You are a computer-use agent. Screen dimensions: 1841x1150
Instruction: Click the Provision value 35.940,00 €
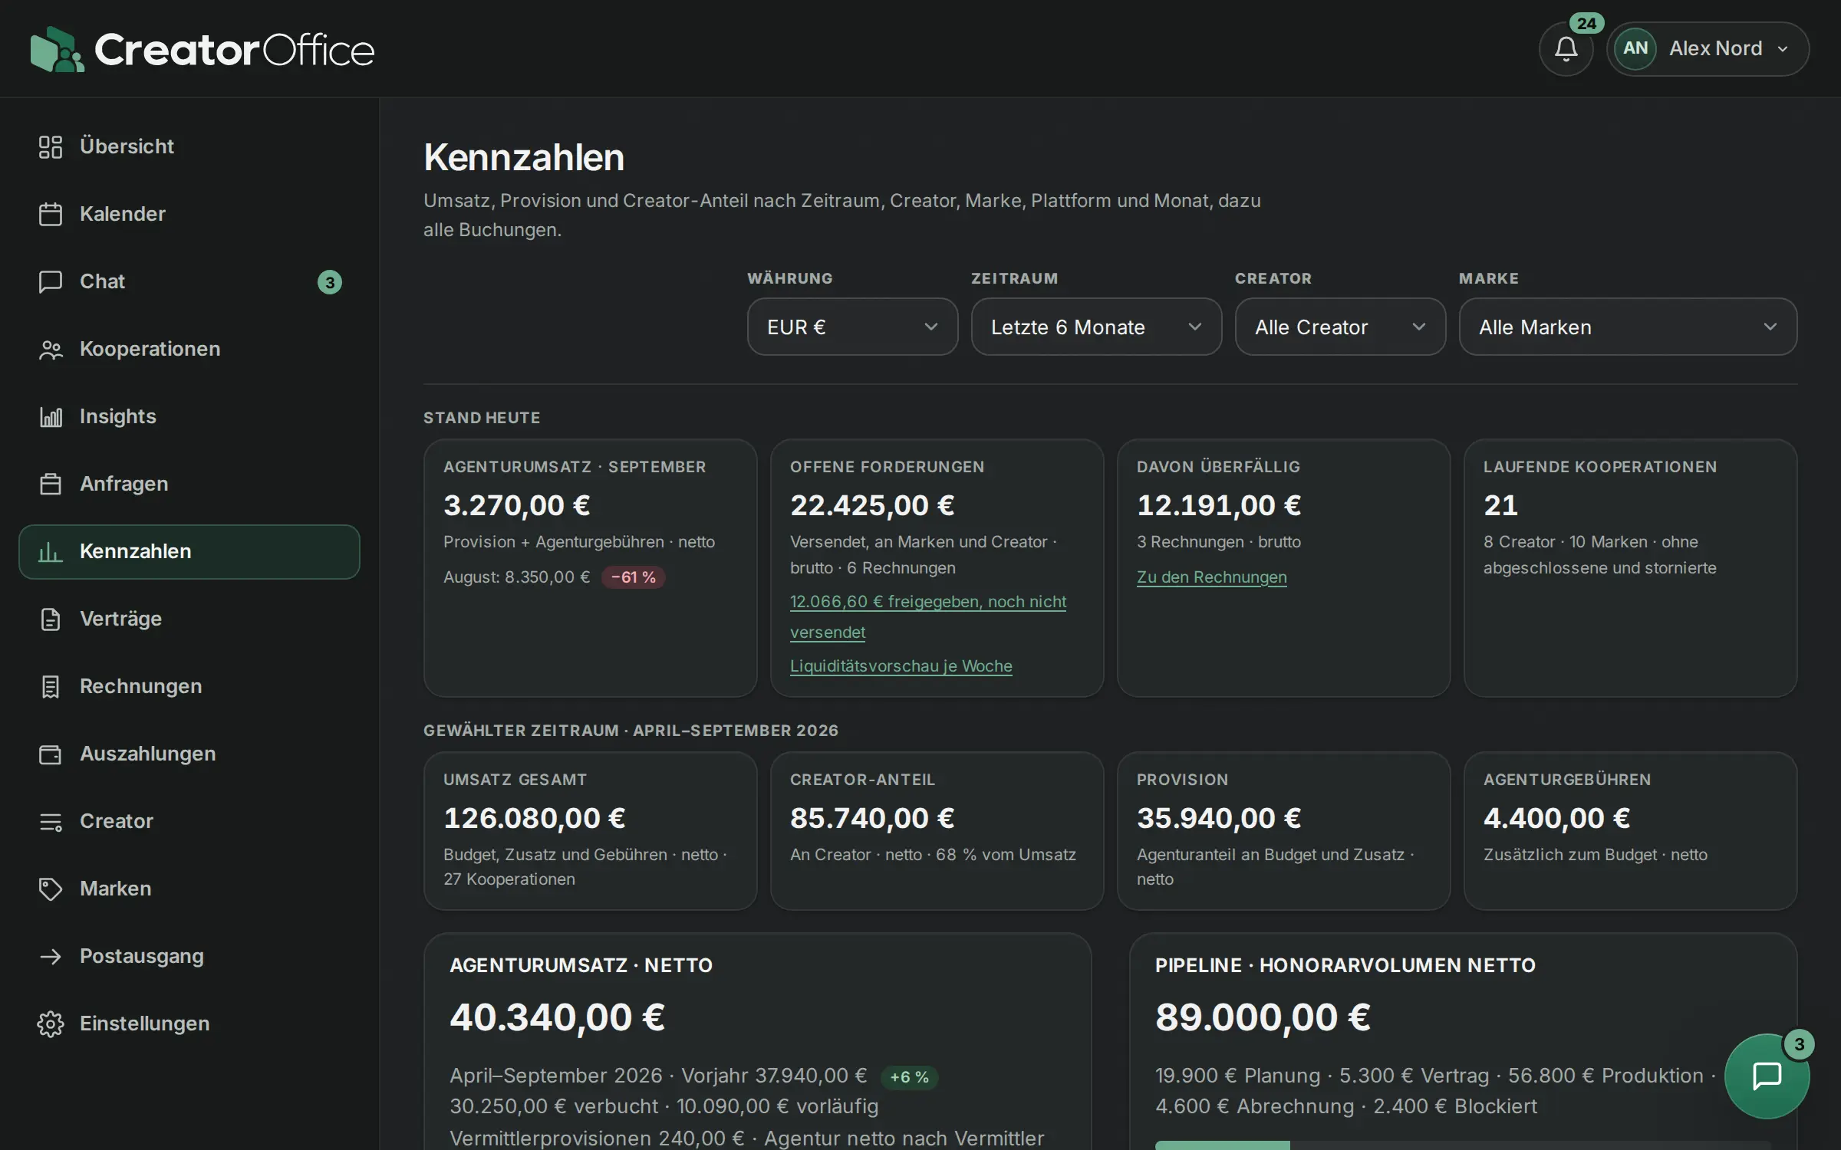(1219, 818)
